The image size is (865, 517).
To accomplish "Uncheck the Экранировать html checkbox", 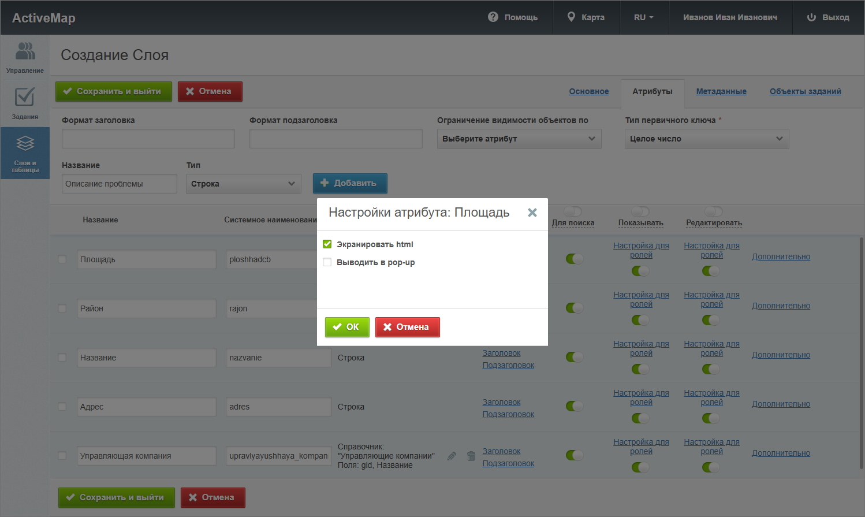I will (327, 244).
